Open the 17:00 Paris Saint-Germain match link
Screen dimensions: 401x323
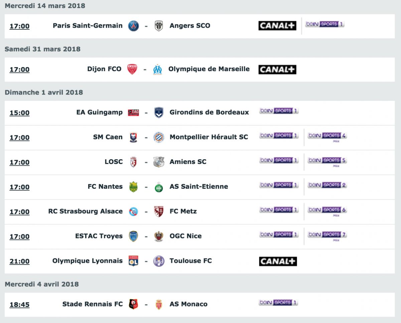click(19, 26)
